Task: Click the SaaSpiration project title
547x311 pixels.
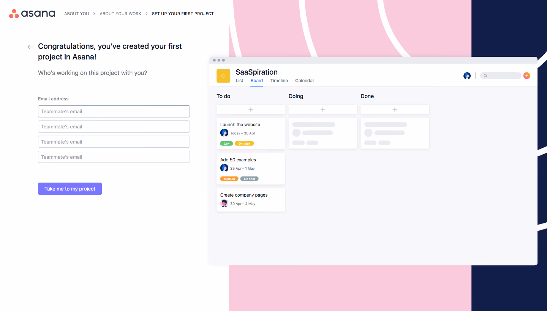Action: pos(257,72)
